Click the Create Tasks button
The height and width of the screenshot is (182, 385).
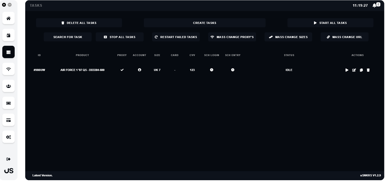[205, 23]
